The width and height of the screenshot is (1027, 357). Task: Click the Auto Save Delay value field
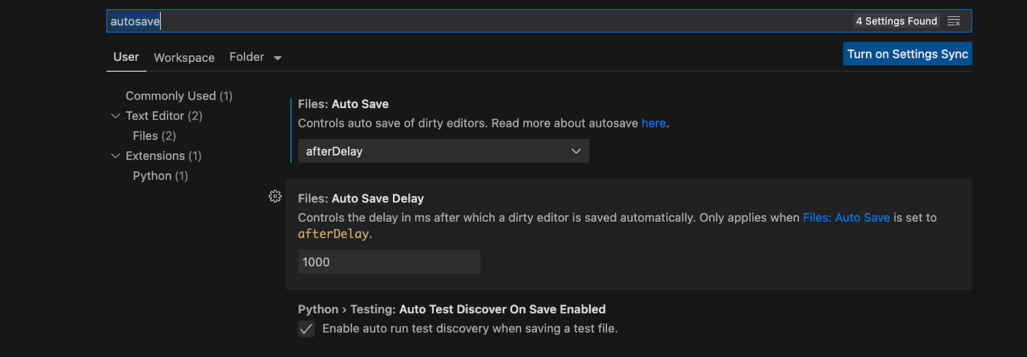point(389,262)
